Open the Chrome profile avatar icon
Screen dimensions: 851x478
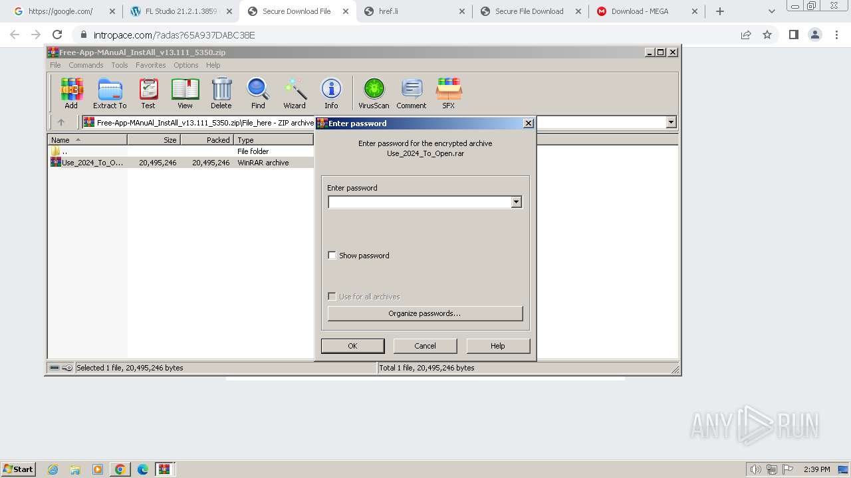(814, 35)
